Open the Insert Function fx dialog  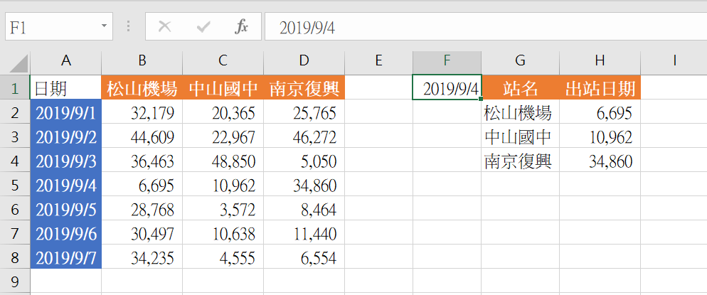tap(241, 27)
